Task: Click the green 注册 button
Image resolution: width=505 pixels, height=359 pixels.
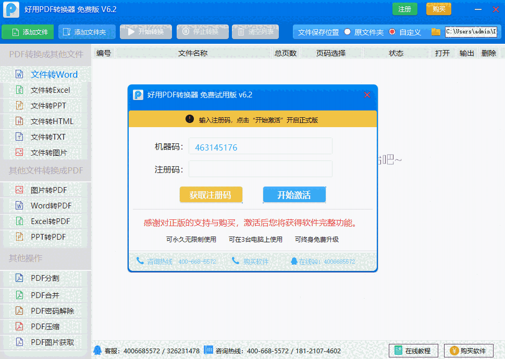Action: tap(404, 9)
